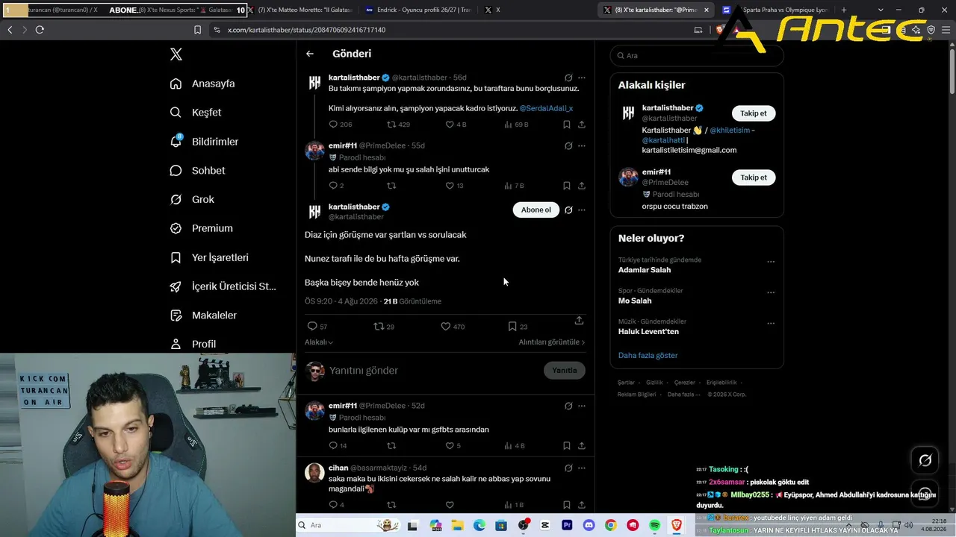Viewport: 956px width, 537px height.
Task: Open Alıntıları görüntüle link
Action: [552, 342]
